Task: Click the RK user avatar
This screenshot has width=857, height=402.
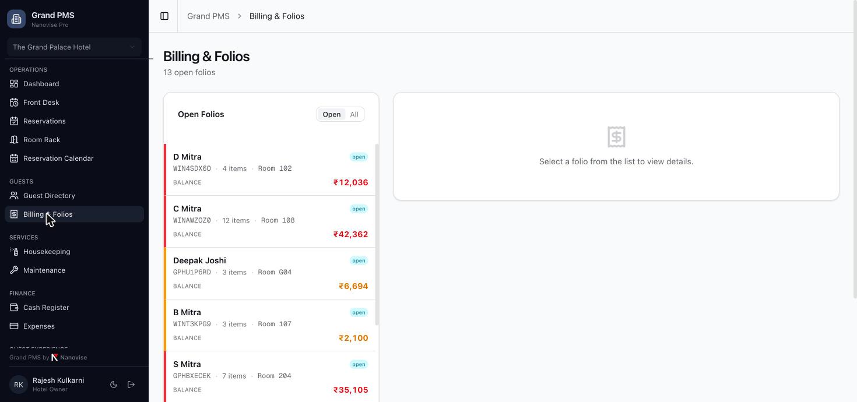Action: [x=19, y=385]
